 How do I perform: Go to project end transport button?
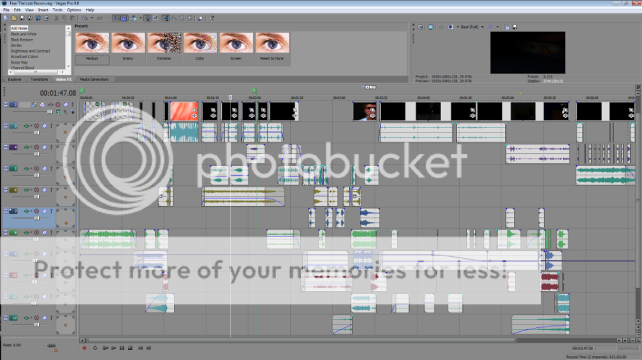point(149,348)
